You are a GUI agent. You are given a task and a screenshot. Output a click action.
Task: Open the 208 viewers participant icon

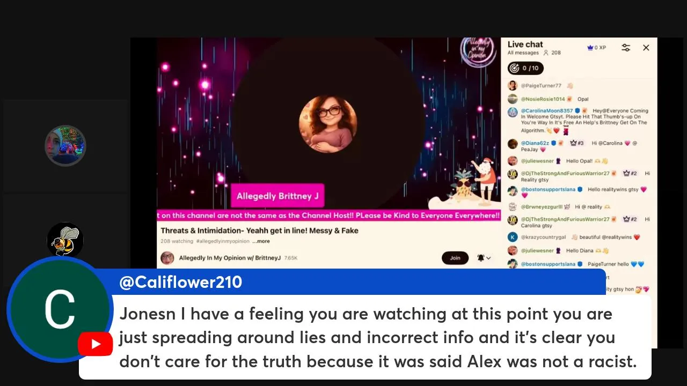tap(546, 53)
